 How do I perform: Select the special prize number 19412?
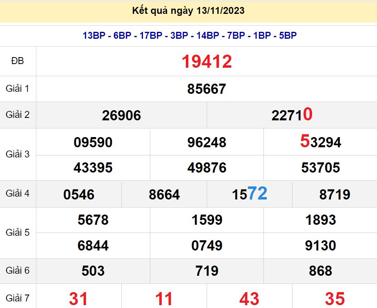tap(207, 62)
